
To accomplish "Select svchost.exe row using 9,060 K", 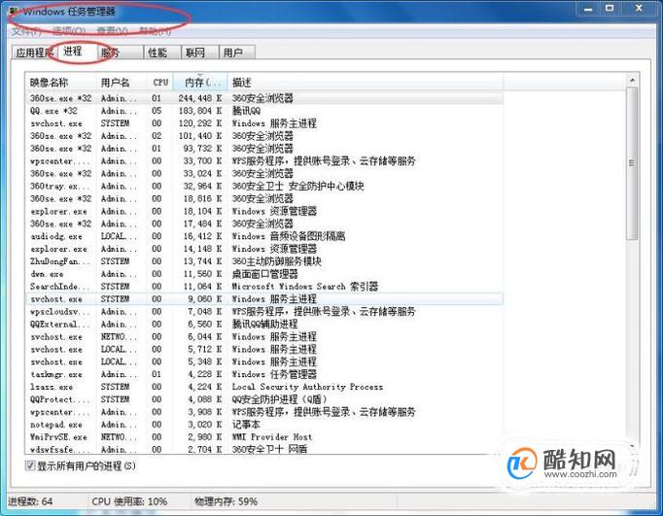I will point(264,299).
